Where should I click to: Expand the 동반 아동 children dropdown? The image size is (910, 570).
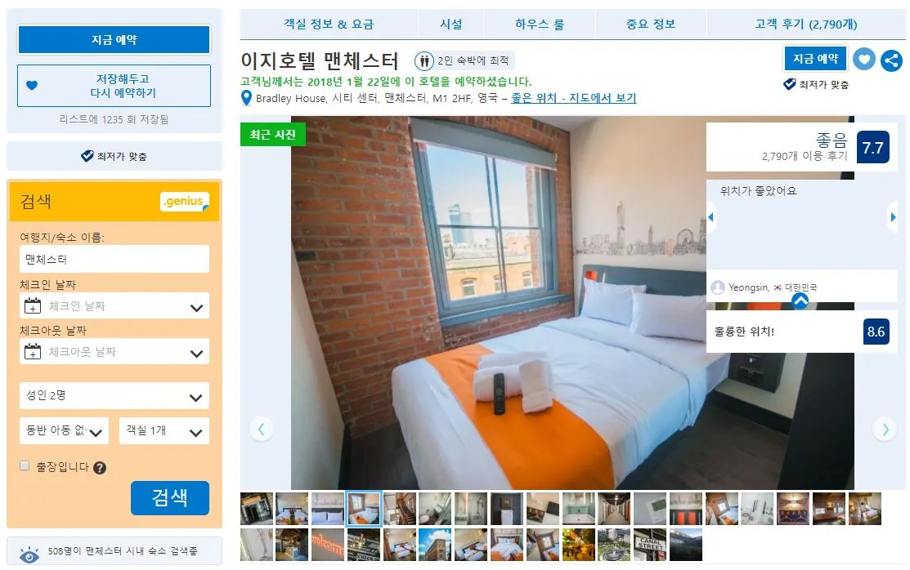(64, 431)
